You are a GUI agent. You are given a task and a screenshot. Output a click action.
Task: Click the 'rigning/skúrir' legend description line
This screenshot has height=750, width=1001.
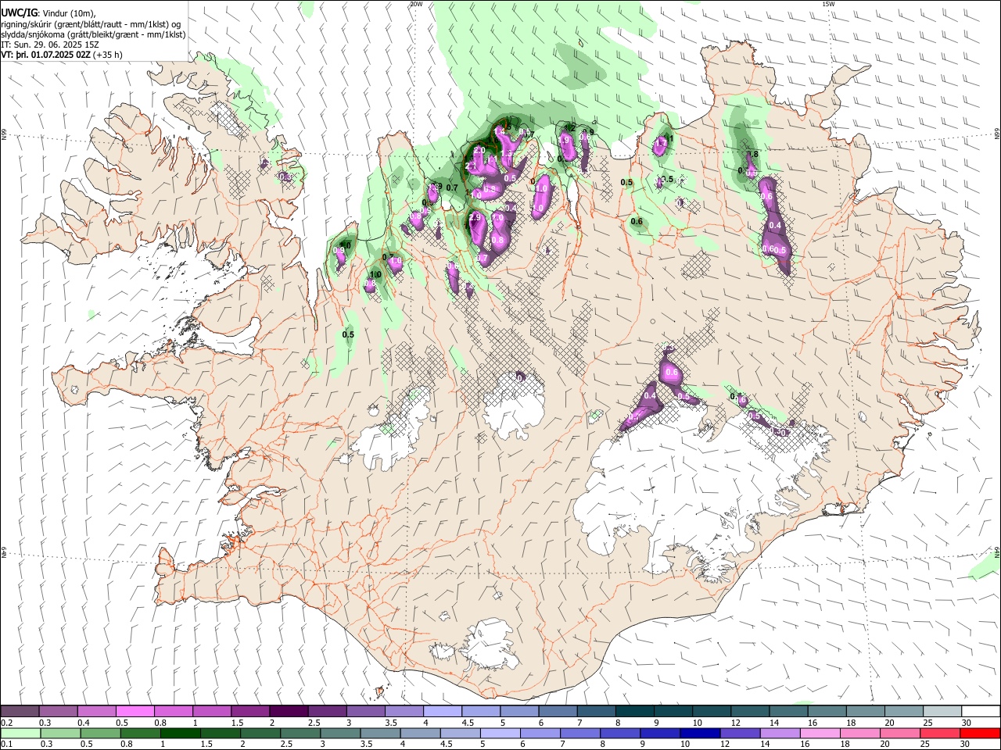pos(91,23)
